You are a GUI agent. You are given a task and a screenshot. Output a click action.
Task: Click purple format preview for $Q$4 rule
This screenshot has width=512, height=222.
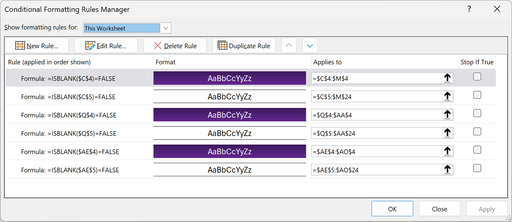(x=229, y=115)
